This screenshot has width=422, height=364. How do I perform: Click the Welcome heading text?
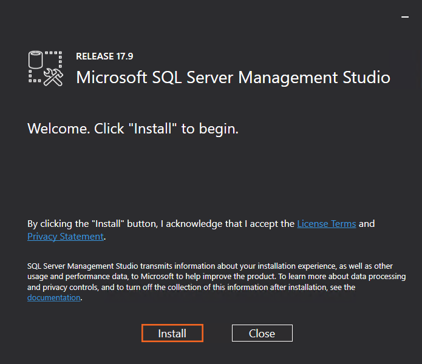133,129
